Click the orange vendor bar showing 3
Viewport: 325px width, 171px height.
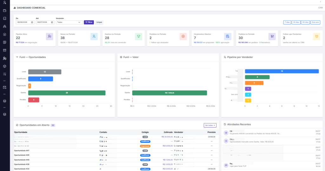254,83
